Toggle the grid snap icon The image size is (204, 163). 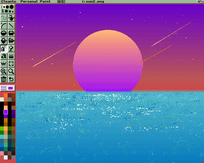(4, 88)
